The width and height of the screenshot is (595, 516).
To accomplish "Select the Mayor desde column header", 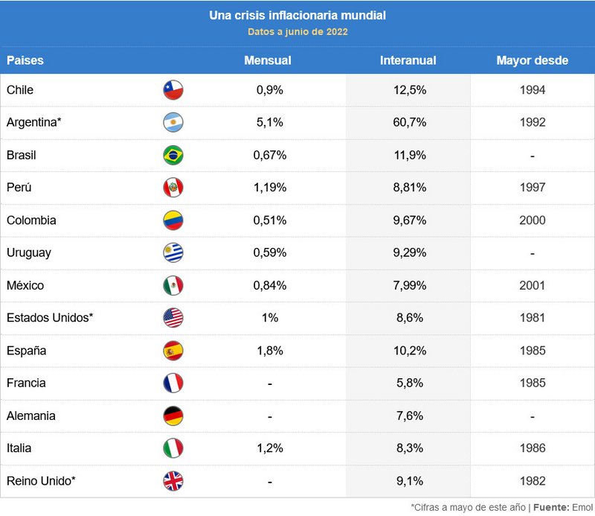I will [x=533, y=60].
